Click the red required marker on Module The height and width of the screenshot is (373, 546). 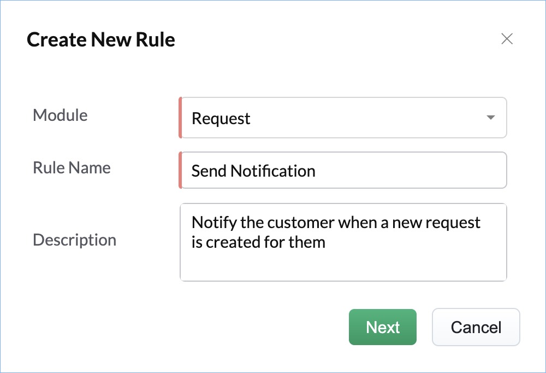[180, 118]
